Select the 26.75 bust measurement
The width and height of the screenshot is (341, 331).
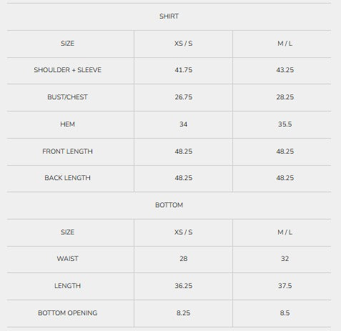(183, 97)
